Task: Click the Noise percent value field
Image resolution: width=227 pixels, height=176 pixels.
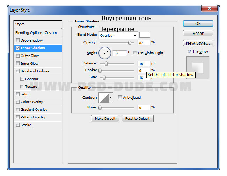Action: click(144, 108)
